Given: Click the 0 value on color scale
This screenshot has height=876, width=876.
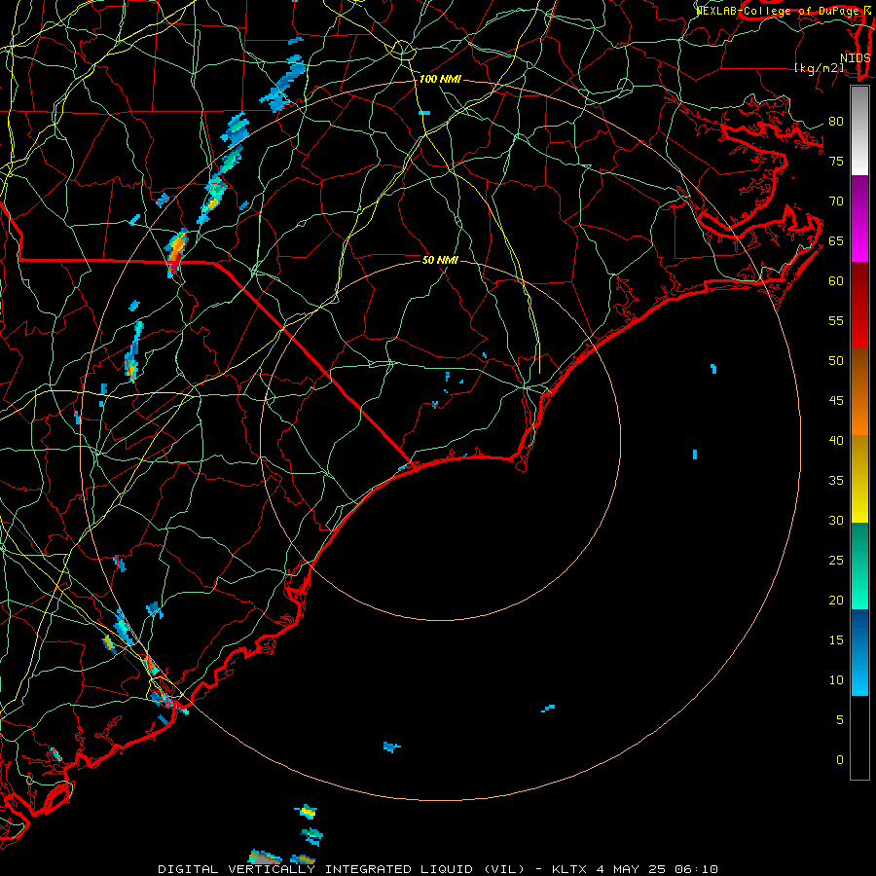Looking at the screenshot, I should [840, 760].
